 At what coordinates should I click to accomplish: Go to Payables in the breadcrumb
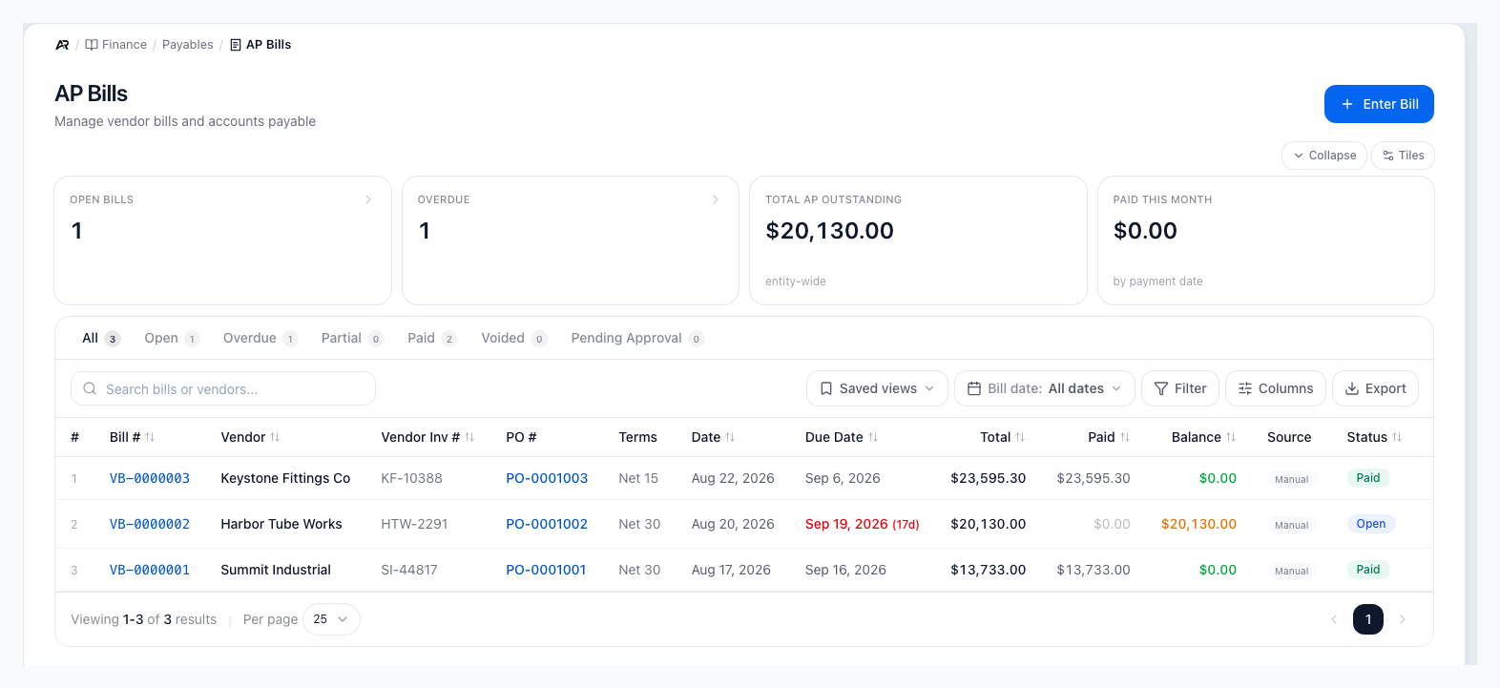click(188, 45)
